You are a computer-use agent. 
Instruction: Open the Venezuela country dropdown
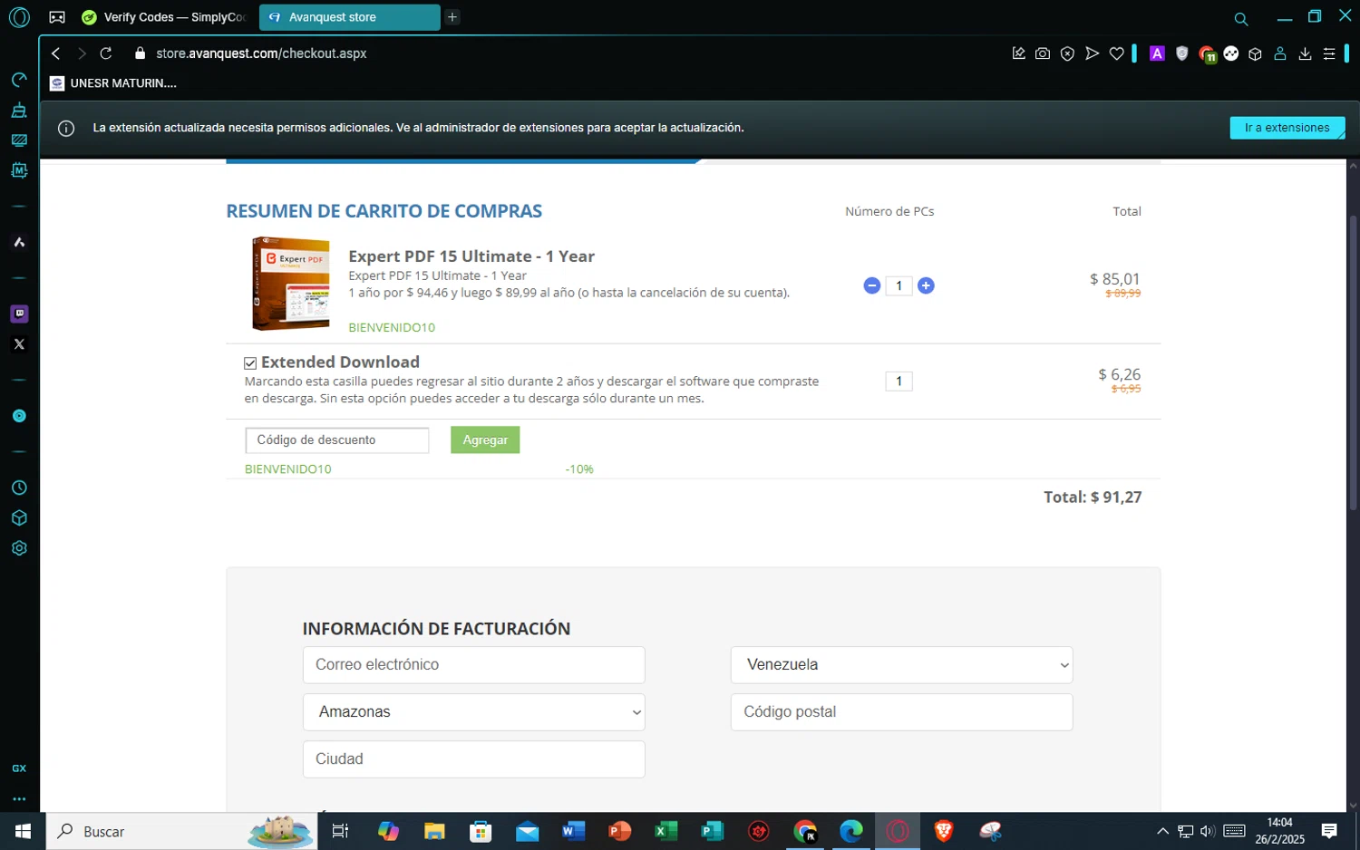coord(901,664)
